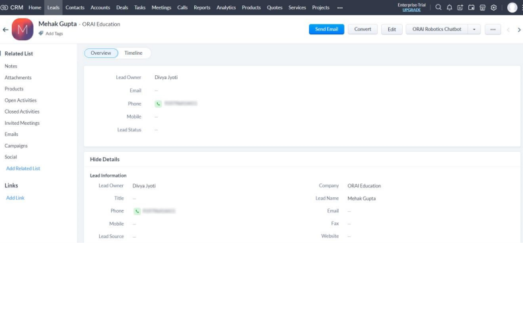Switch to the Timeline tab
Image resolution: width=523 pixels, height=320 pixels.
click(x=133, y=53)
